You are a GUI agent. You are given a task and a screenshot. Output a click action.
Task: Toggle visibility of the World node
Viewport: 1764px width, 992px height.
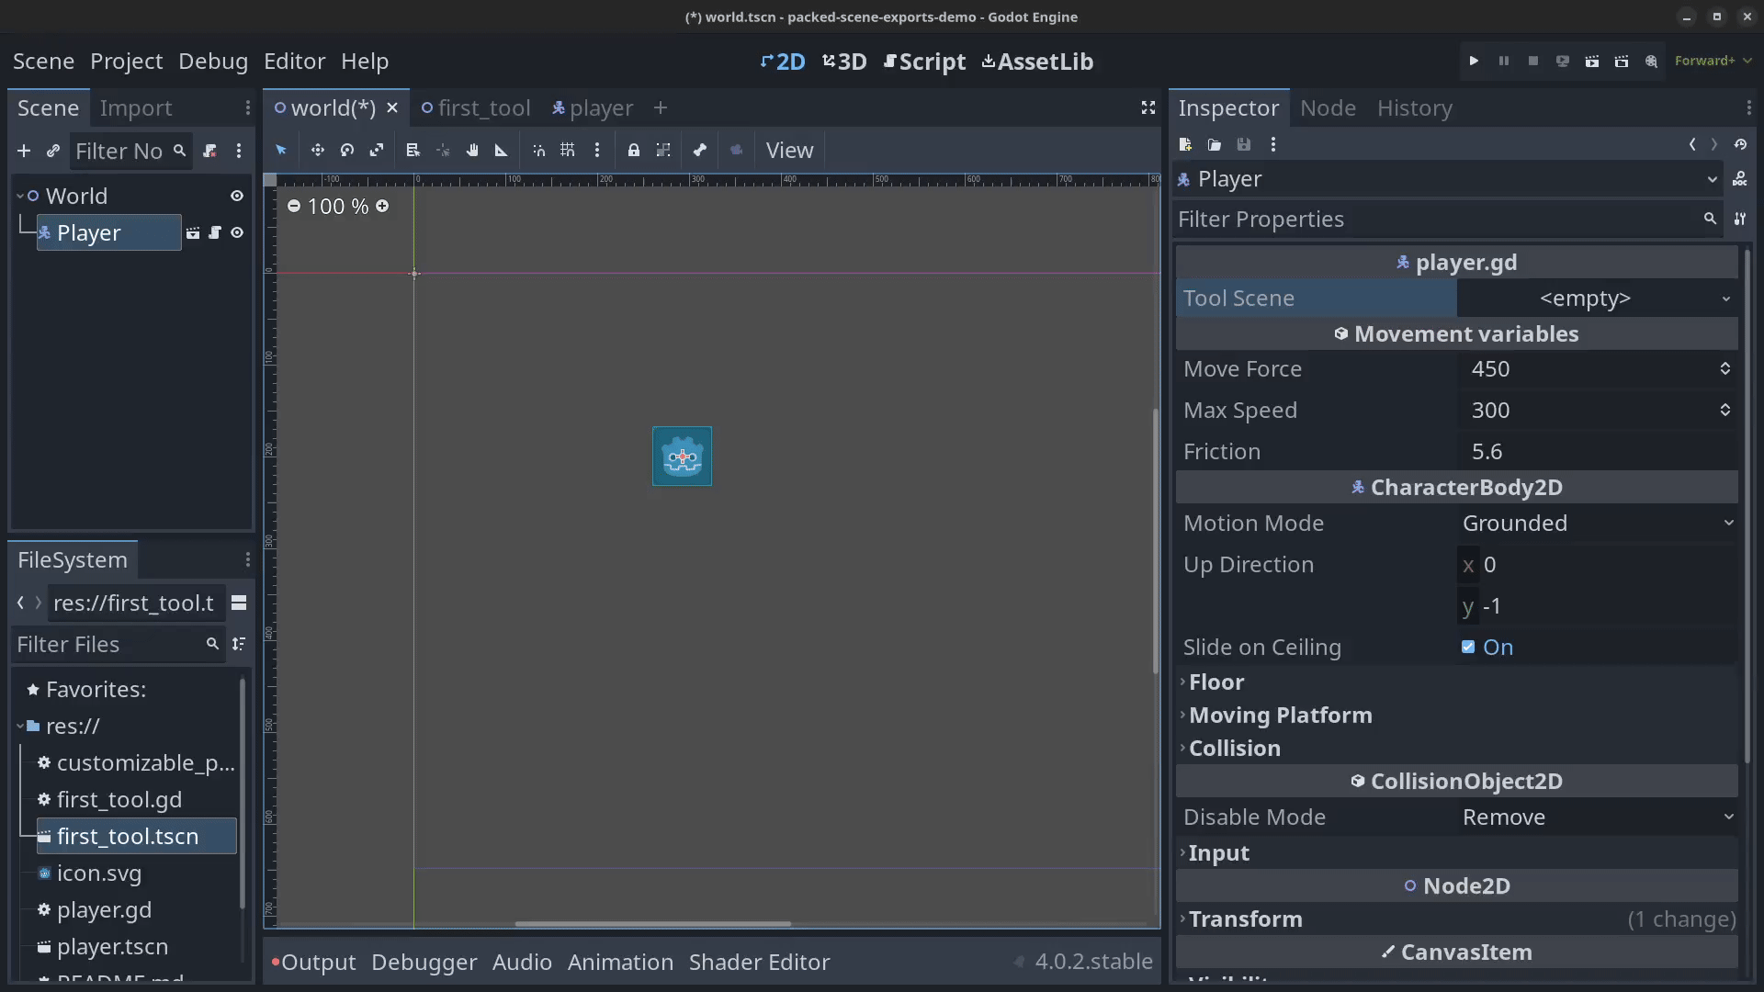click(237, 196)
